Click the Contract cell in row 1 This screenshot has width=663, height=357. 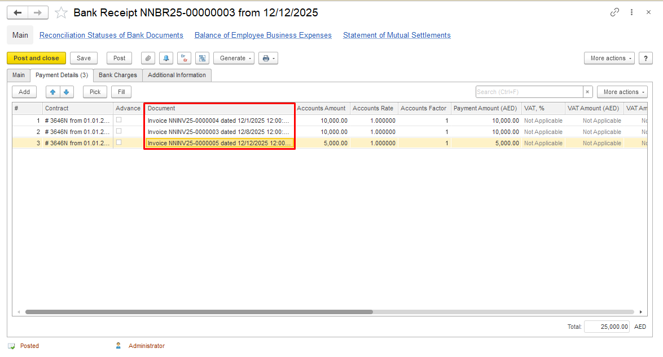tap(77, 121)
